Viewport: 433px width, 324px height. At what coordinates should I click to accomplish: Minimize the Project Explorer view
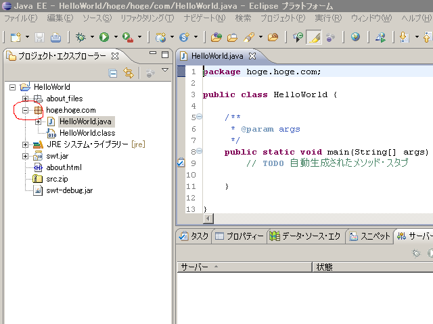pos(153,53)
